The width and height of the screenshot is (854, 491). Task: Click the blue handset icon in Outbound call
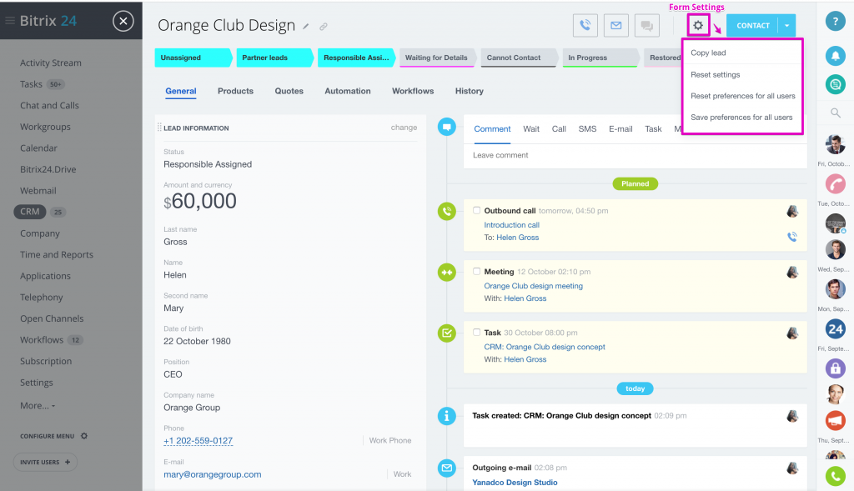coord(792,237)
